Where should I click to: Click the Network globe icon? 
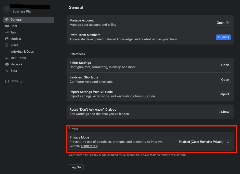tap(7, 64)
